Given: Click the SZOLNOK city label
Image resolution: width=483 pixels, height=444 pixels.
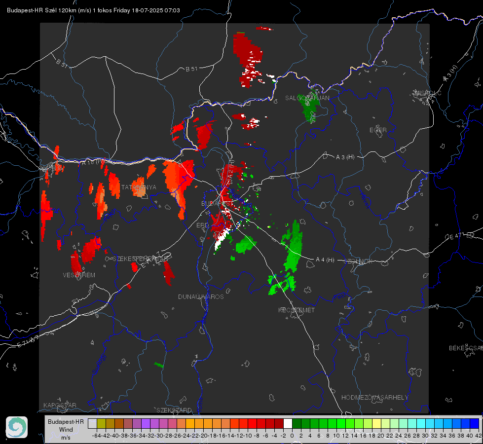Looking at the screenshot, I should click(358, 261).
